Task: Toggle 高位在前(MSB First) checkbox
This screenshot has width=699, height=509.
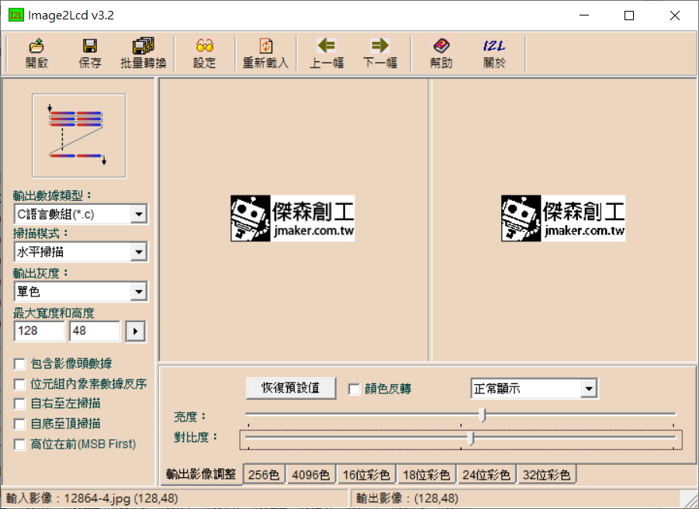Action: [x=19, y=445]
